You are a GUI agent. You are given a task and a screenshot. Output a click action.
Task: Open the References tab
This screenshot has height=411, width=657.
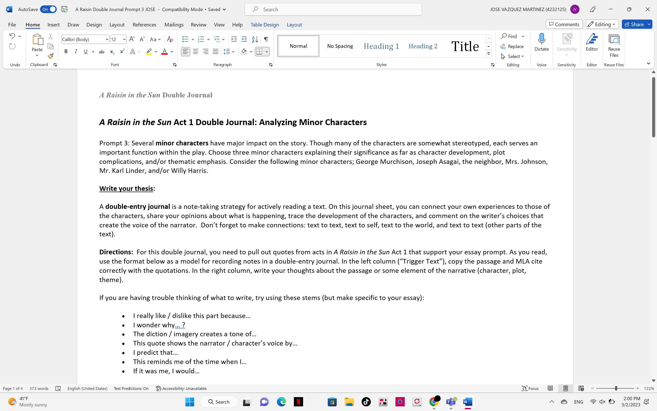pyautogui.click(x=144, y=24)
